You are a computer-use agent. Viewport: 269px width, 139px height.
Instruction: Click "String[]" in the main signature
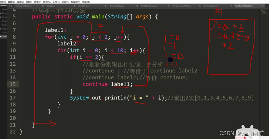pos(120,17)
